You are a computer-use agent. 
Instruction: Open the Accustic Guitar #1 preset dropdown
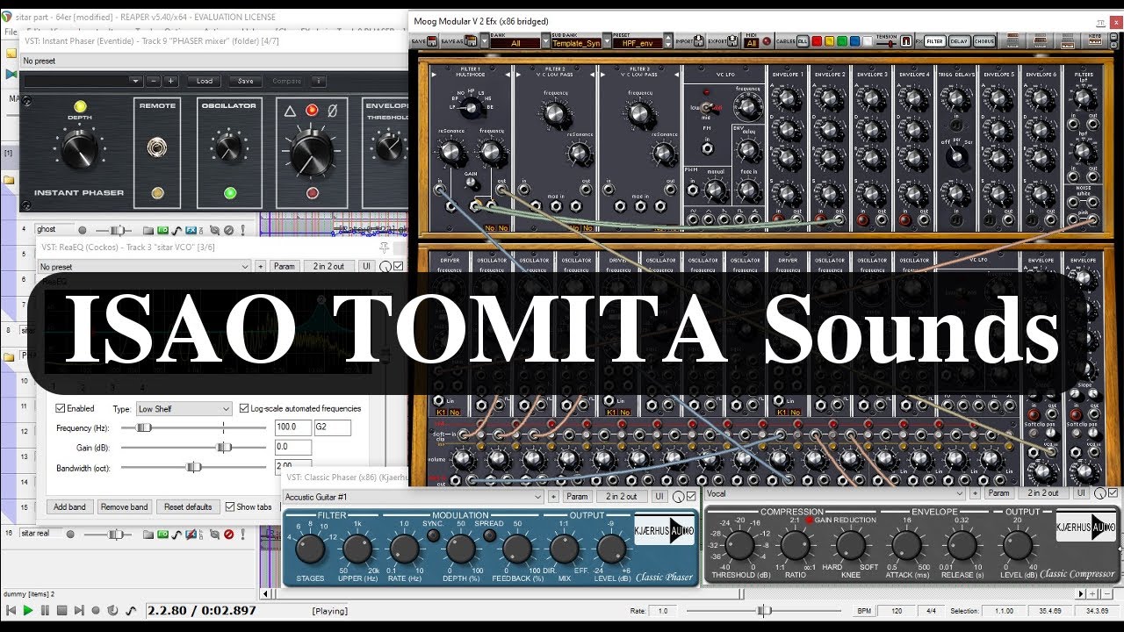pyautogui.click(x=413, y=497)
